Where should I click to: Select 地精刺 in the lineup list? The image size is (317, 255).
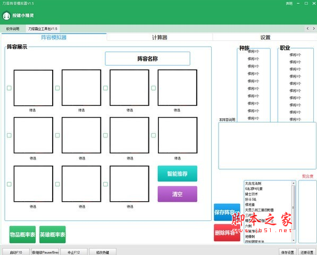[268, 236]
